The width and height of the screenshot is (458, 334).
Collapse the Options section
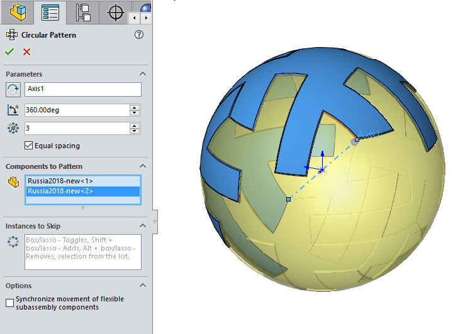tap(143, 286)
